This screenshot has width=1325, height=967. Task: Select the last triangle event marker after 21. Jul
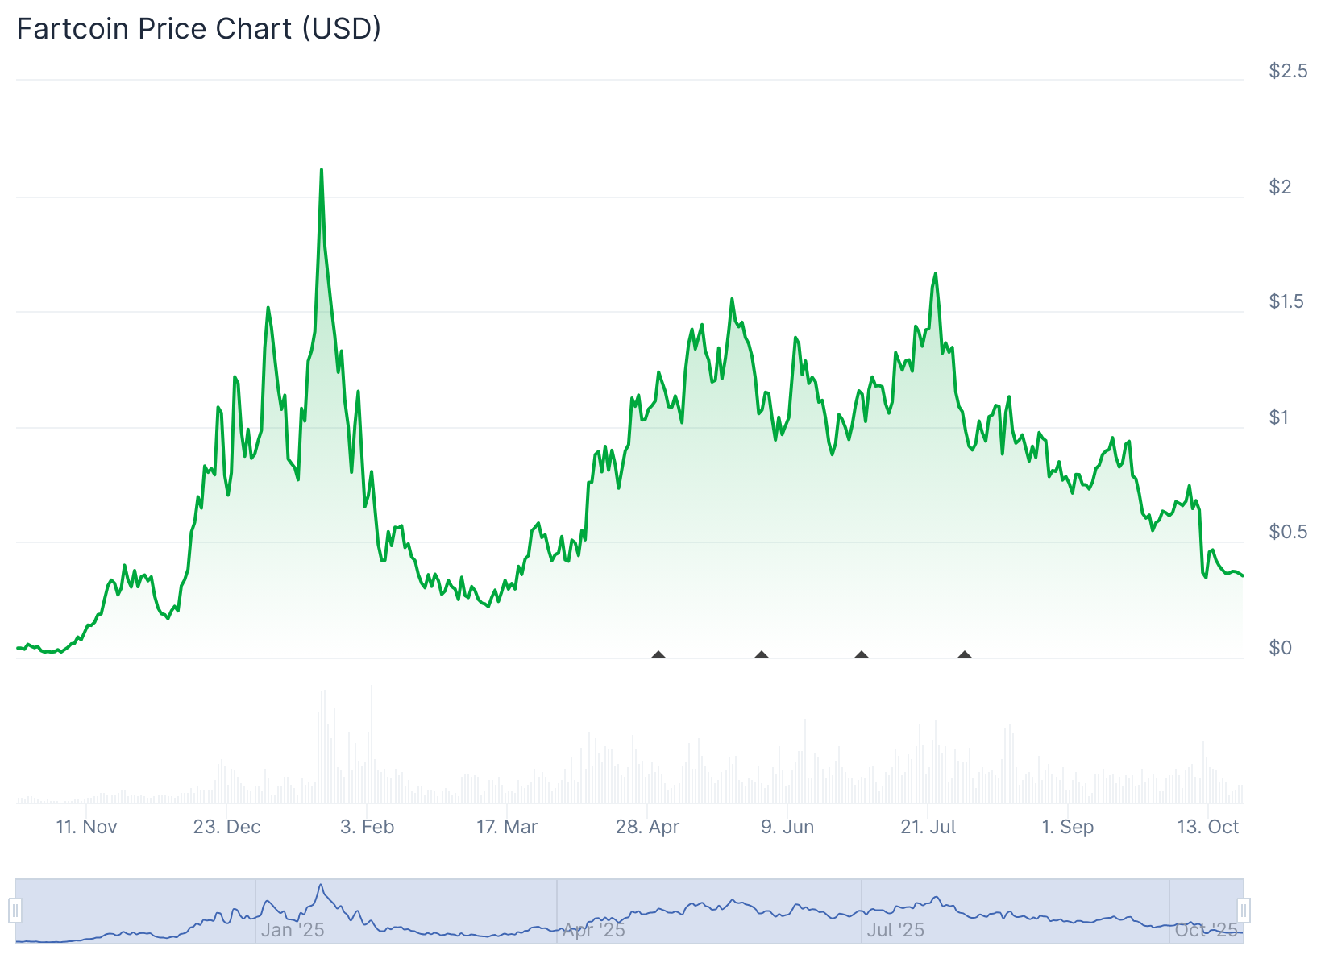[x=964, y=654]
